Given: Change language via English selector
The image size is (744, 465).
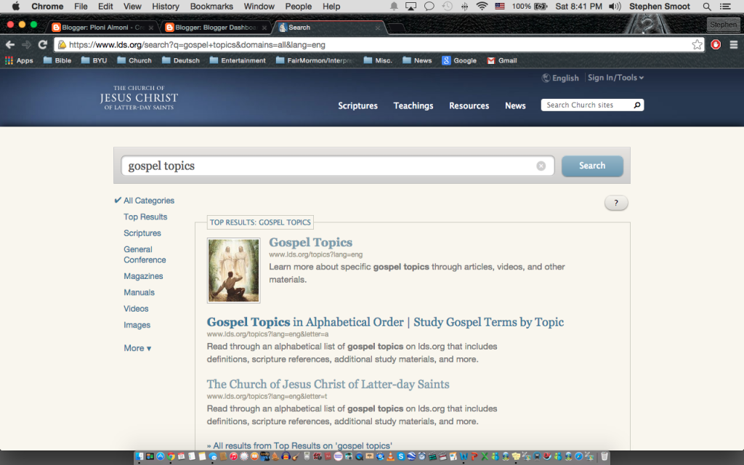Looking at the screenshot, I should pyautogui.click(x=560, y=78).
